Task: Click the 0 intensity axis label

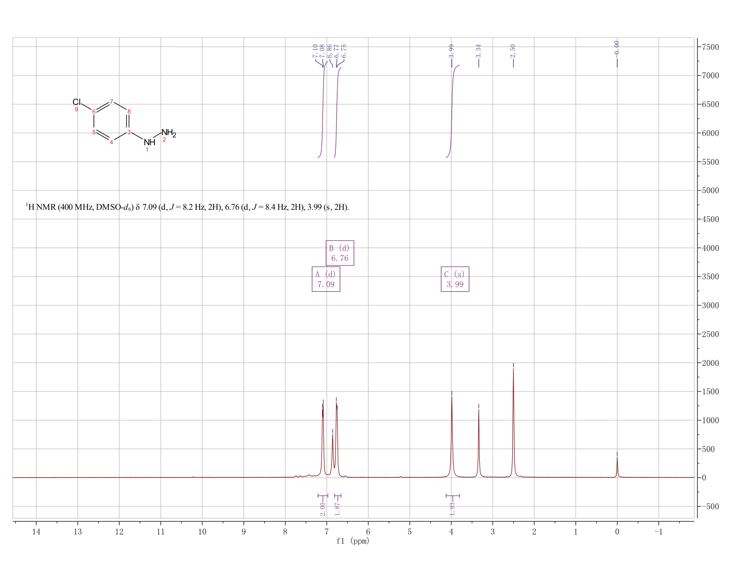Action: [704, 478]
